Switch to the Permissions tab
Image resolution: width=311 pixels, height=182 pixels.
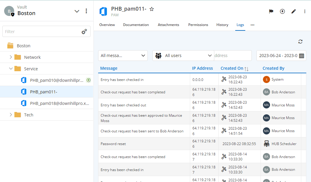click(198, 25)
